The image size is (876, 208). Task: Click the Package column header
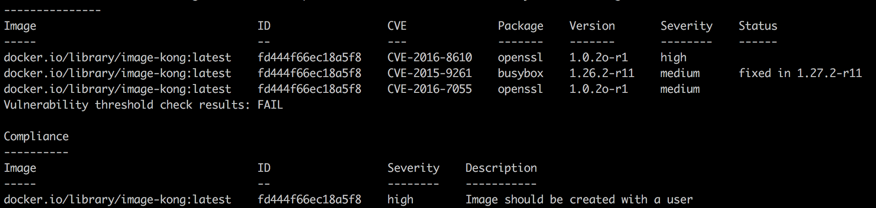[521, 26]
